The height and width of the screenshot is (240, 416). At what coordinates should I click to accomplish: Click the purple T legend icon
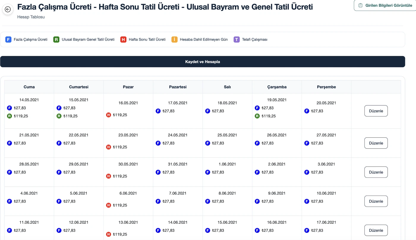[237, 39]
